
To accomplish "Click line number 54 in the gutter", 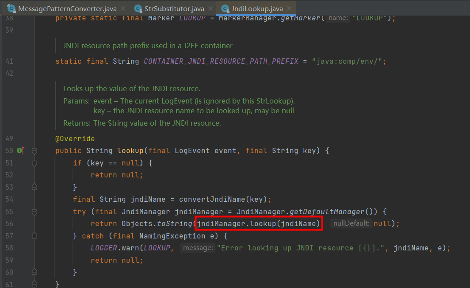I will 9,199.
